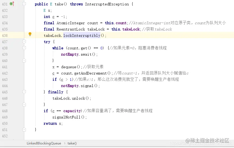Click the implements gutter icon on line 431

click(12, 4)
